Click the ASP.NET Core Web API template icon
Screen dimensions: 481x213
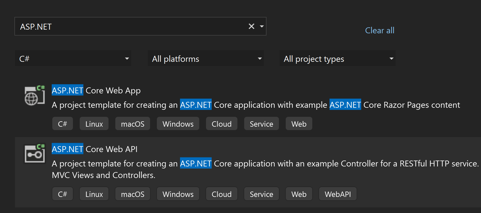(35, 153)
